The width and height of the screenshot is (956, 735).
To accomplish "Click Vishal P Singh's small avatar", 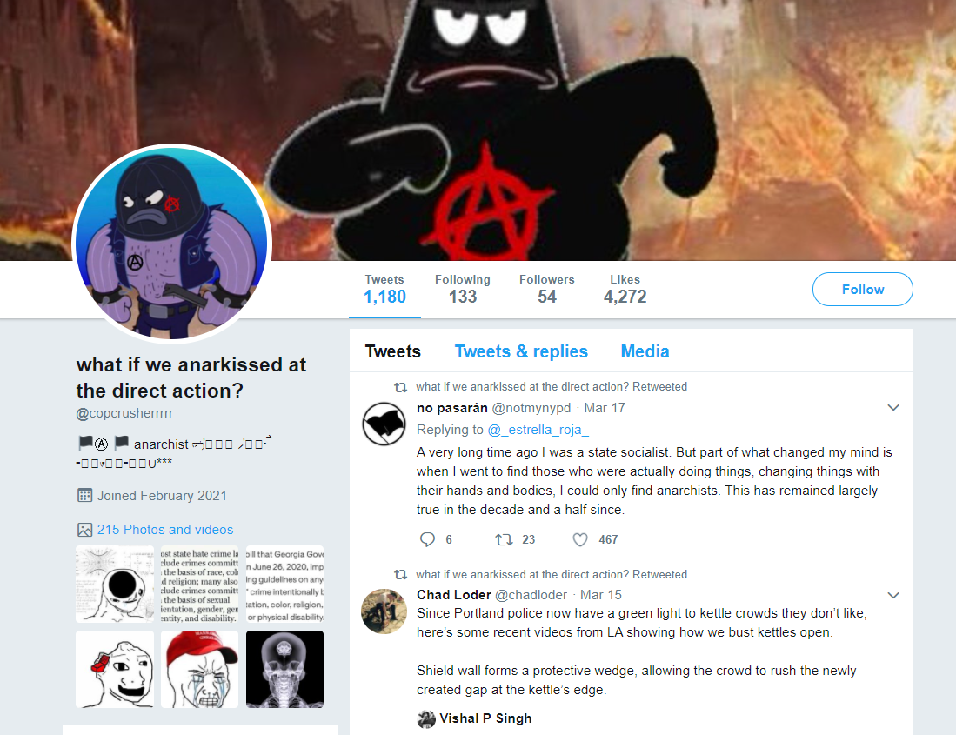I will click(426, 719).
